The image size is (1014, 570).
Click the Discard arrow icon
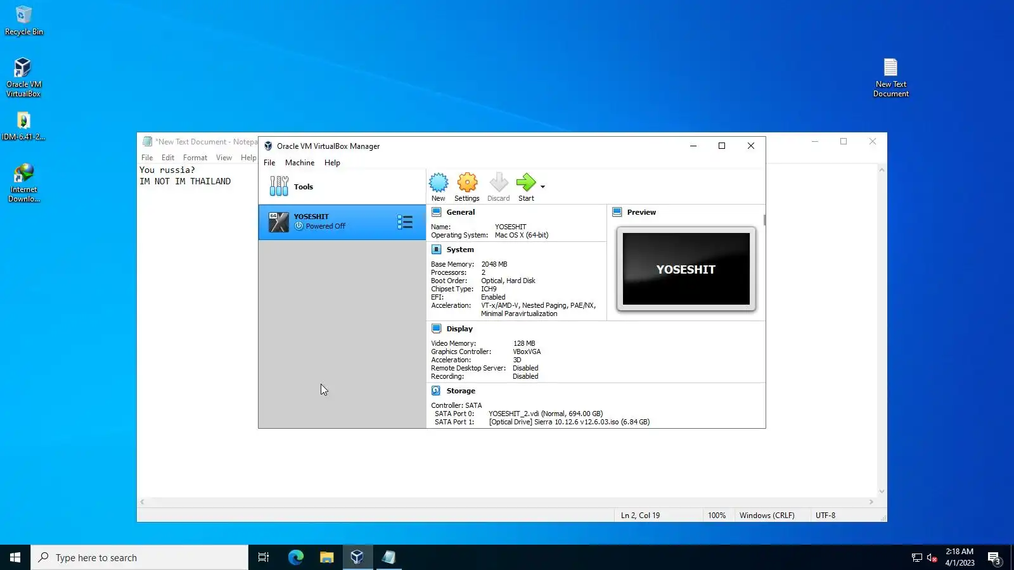499,183
